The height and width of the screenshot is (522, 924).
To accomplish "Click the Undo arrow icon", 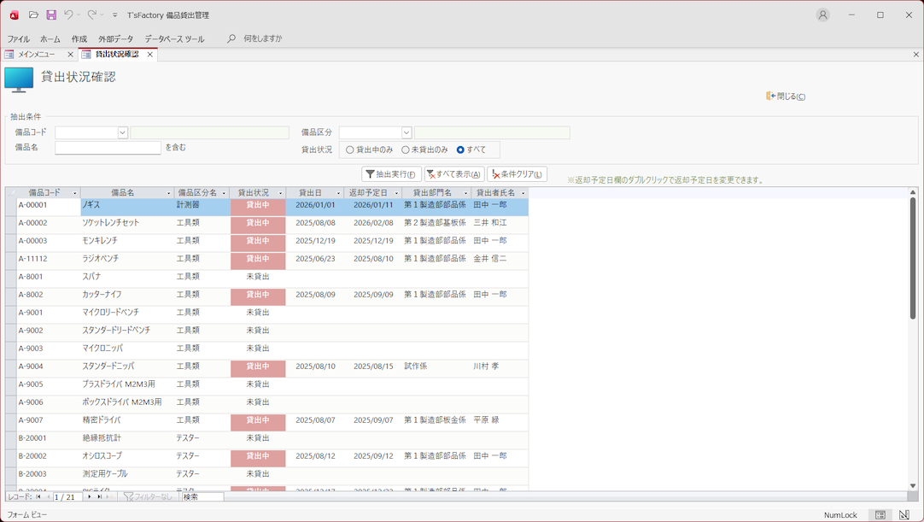I will tap(69, 15).
